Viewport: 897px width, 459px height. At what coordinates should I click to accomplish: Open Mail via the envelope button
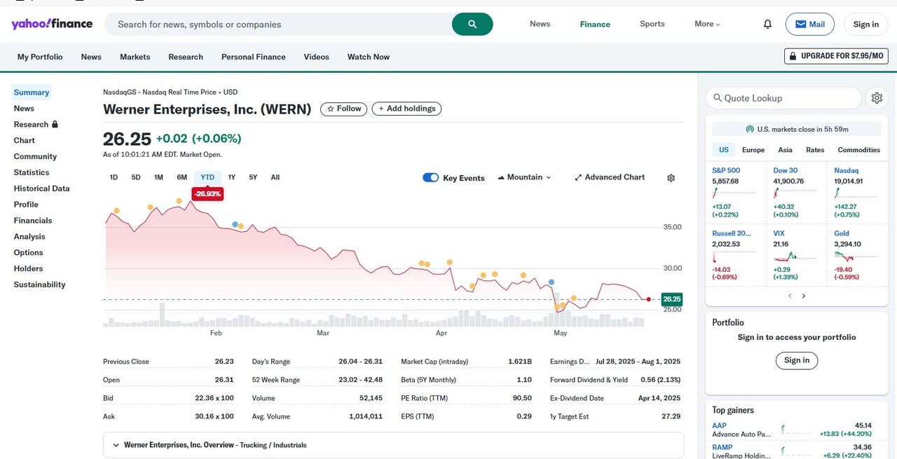[x=810, y=24]
